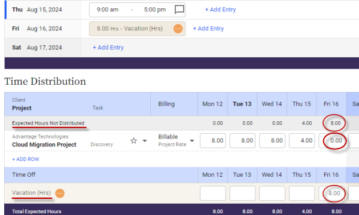Select Cloud Migration Project name
This screenshot has height=215, width=359.
coord(44,145)
